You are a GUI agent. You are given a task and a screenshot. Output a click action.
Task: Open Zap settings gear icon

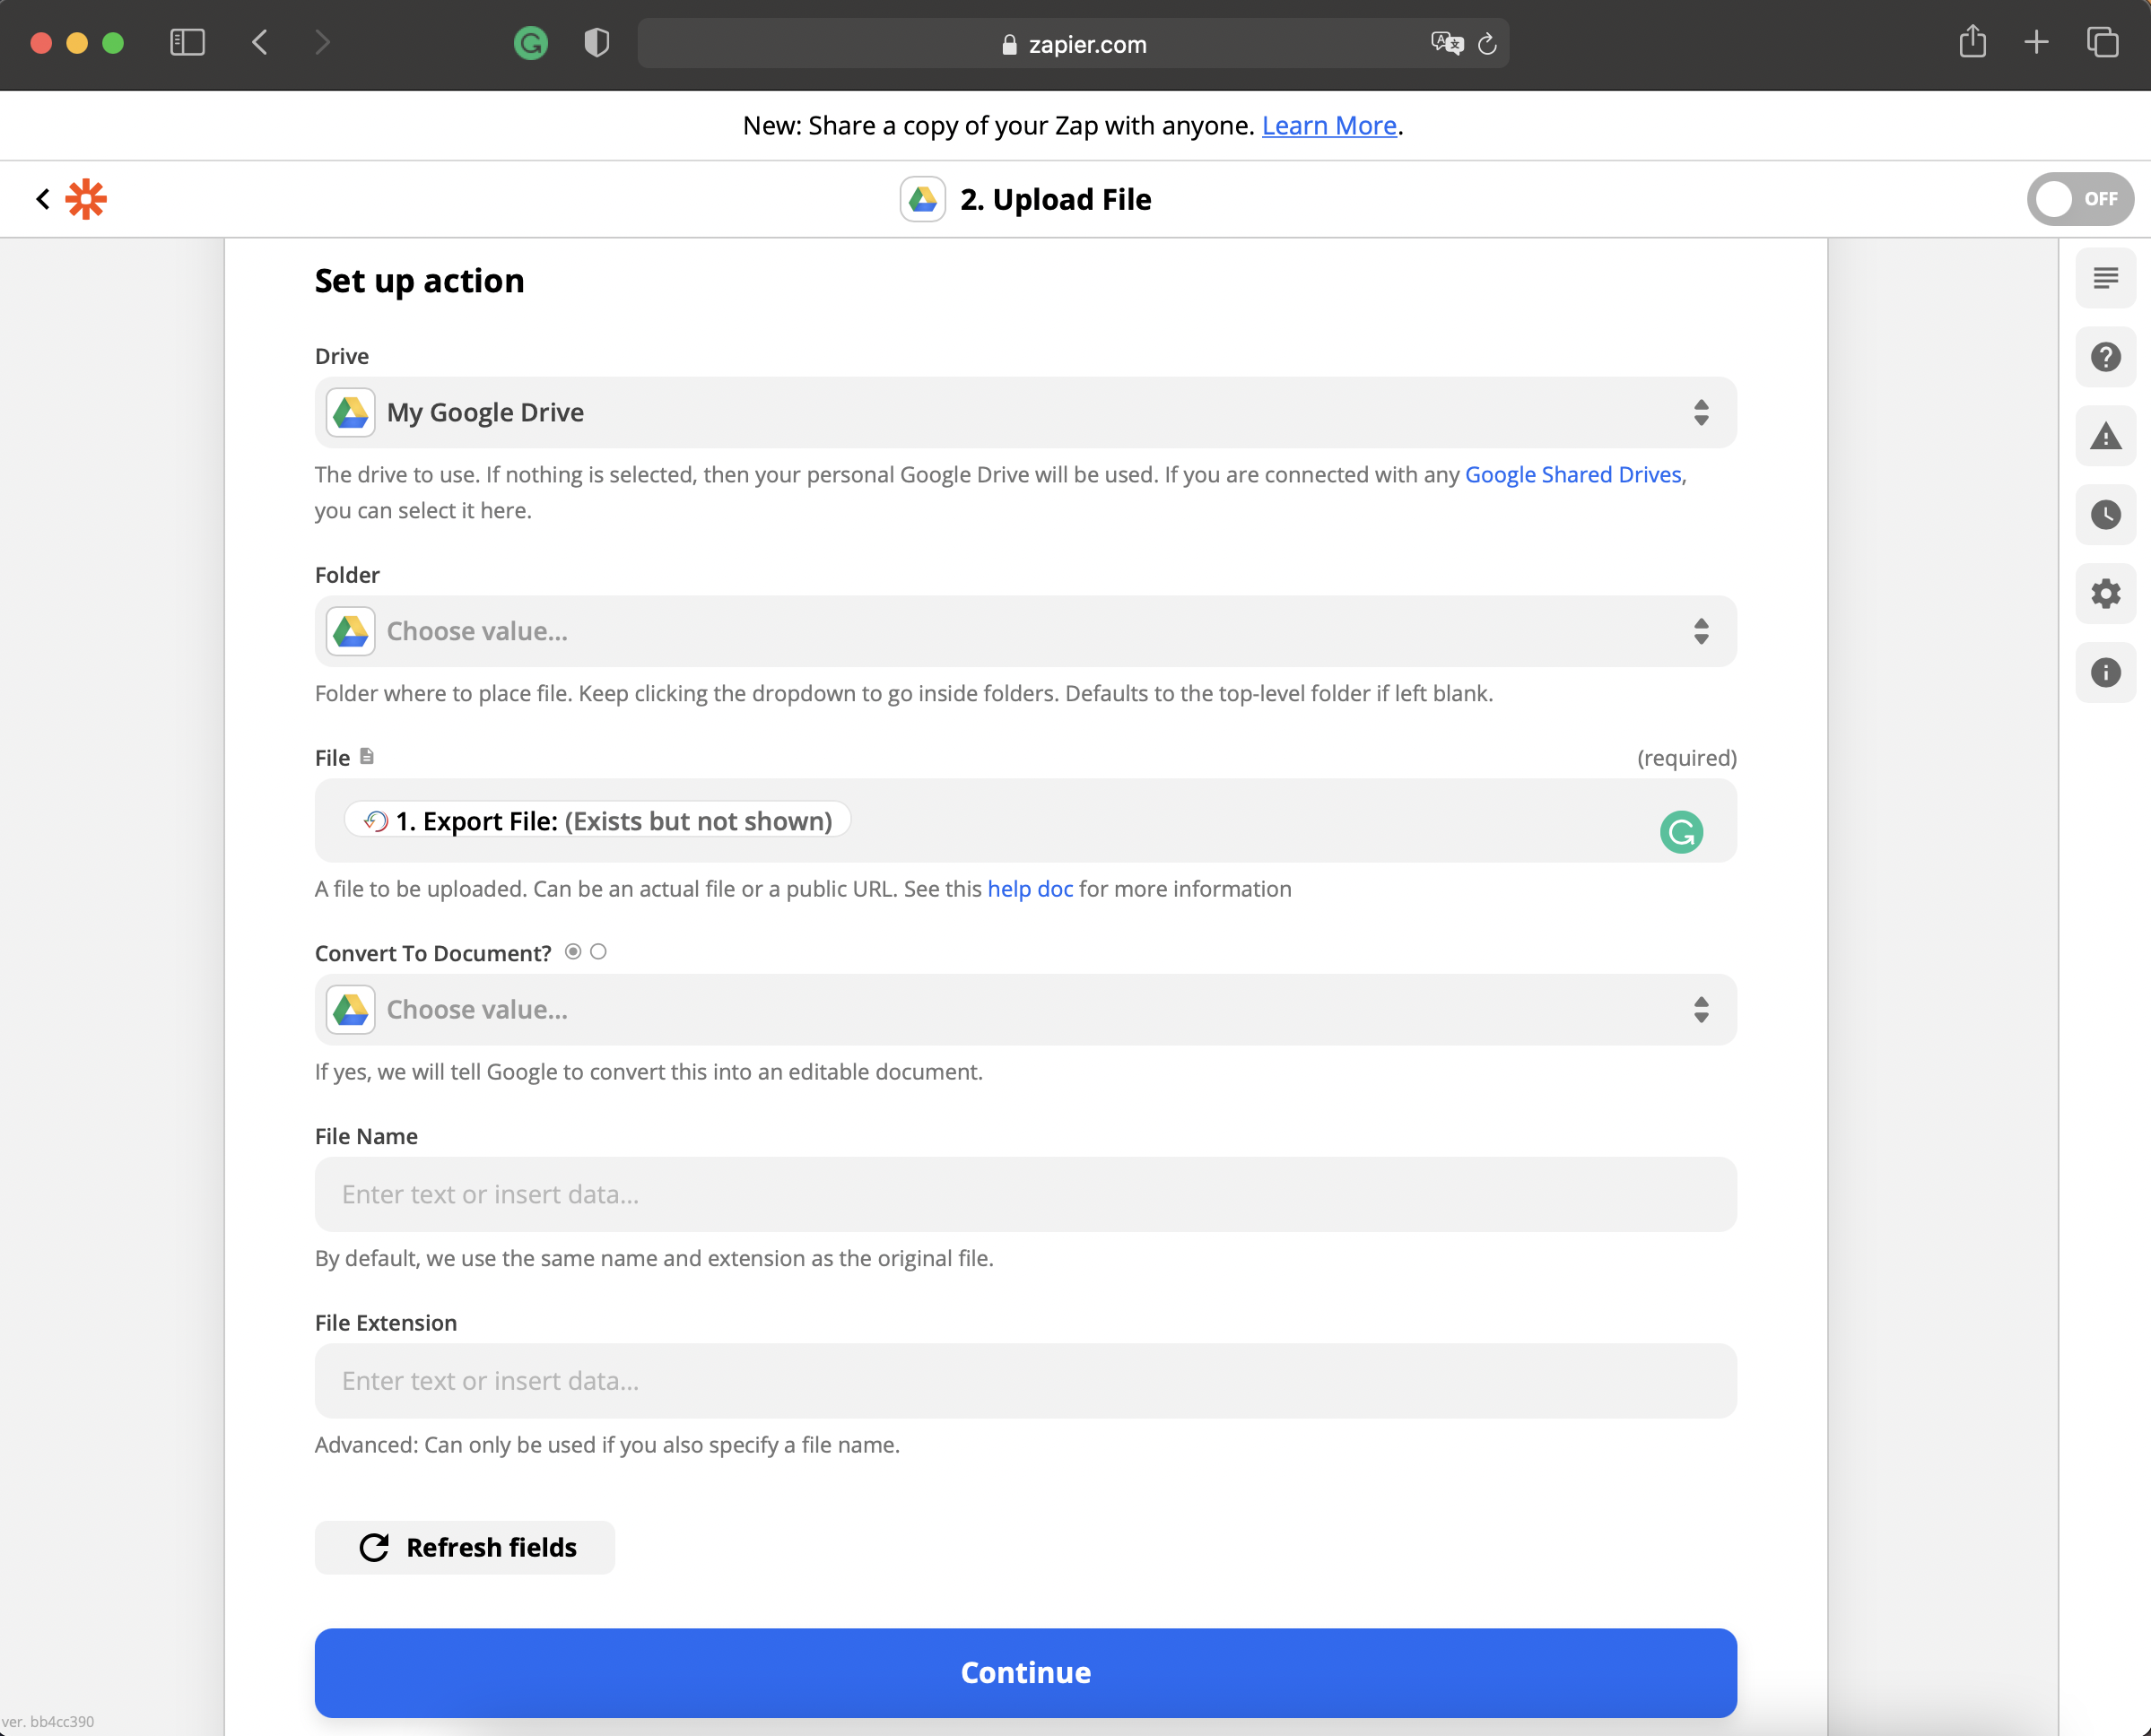point(2105,594)
